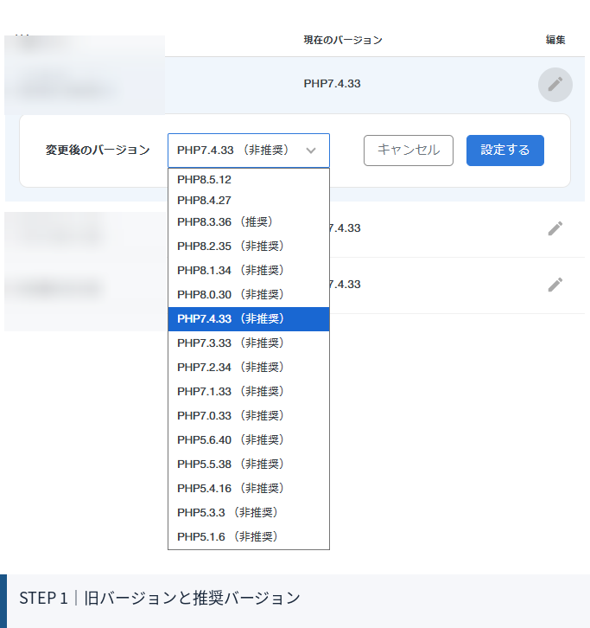The height and width of the screenshot is (628, 590).
Task: Select PHP8.4.27 from the list
Action: [249, 201]
